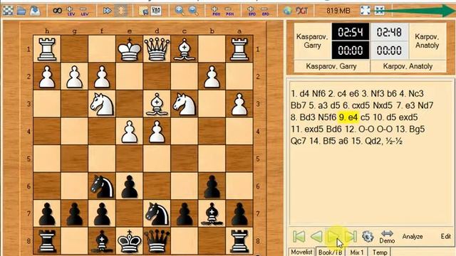This screenshot has width=456, height=256.
Task: Open engine settings gear icon
Action: coord(368,237)
